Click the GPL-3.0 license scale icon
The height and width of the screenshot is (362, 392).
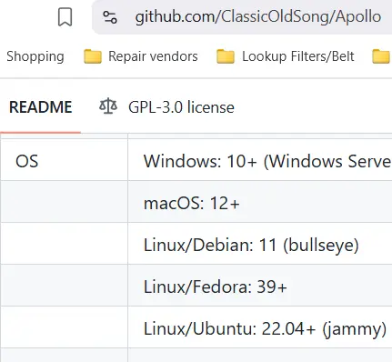point(108,106)
